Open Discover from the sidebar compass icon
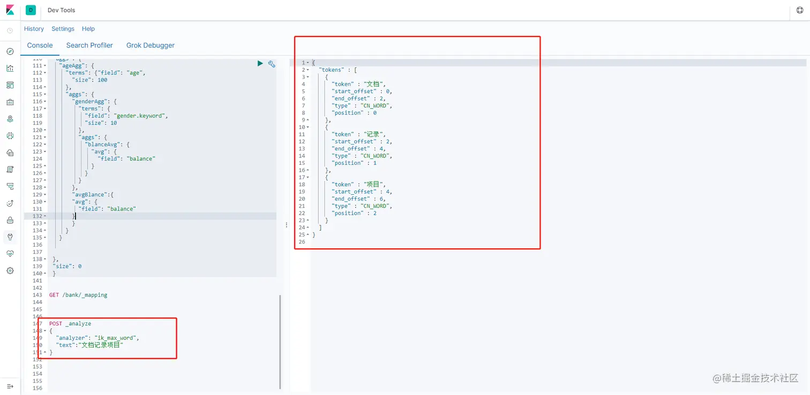The height and width of the screenshot is (395, 810). point(10,51)
